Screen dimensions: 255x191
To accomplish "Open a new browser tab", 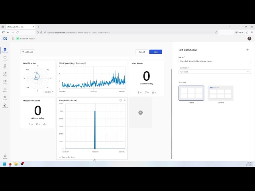I will point(38,27).
